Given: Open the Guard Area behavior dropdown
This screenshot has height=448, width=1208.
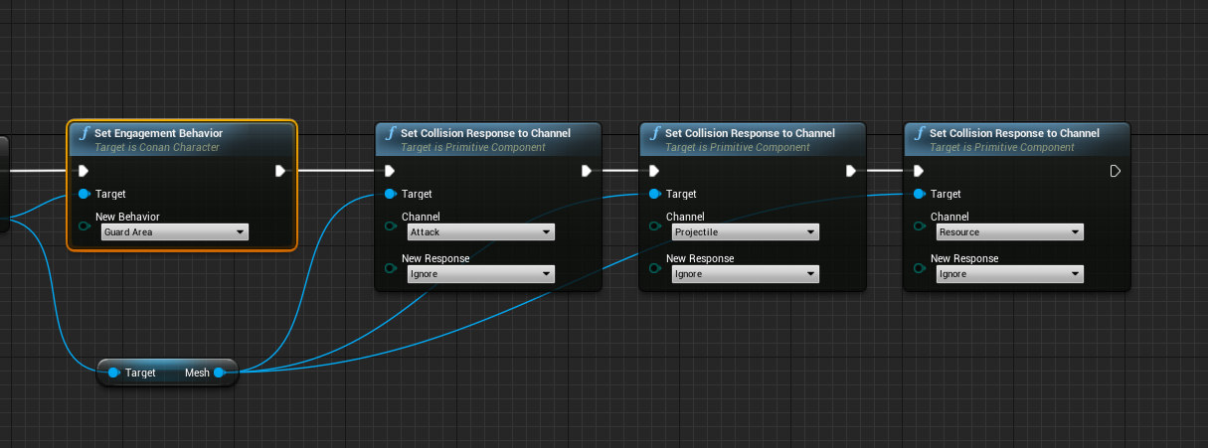Looking at the screenshot, I should point(174,232).
